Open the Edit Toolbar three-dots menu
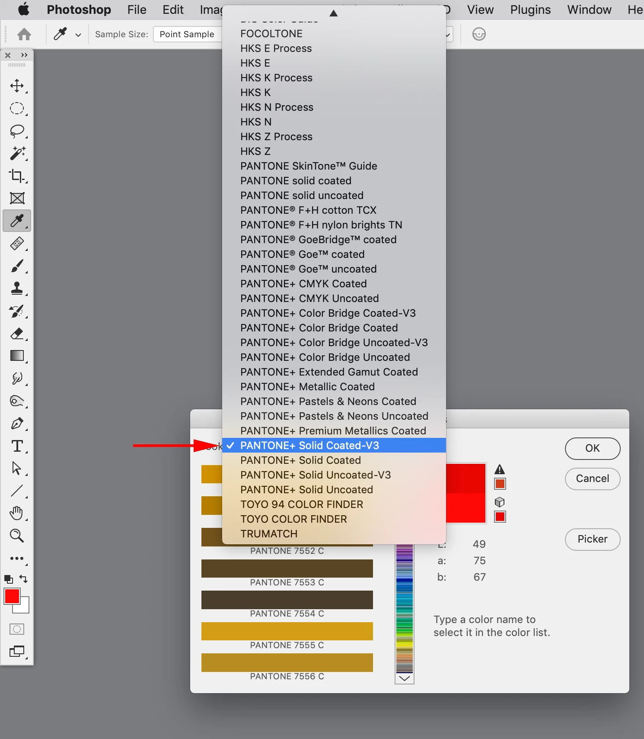 point(17,558)
